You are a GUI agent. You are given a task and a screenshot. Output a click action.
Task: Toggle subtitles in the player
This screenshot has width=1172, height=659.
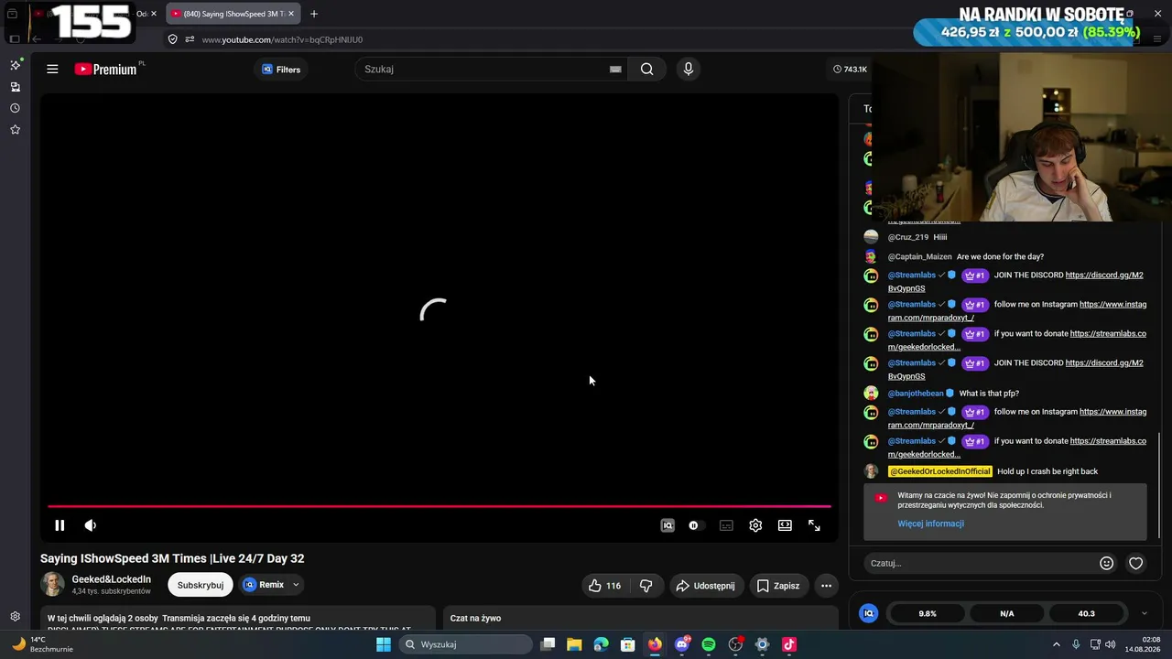[x=726, y=525]
